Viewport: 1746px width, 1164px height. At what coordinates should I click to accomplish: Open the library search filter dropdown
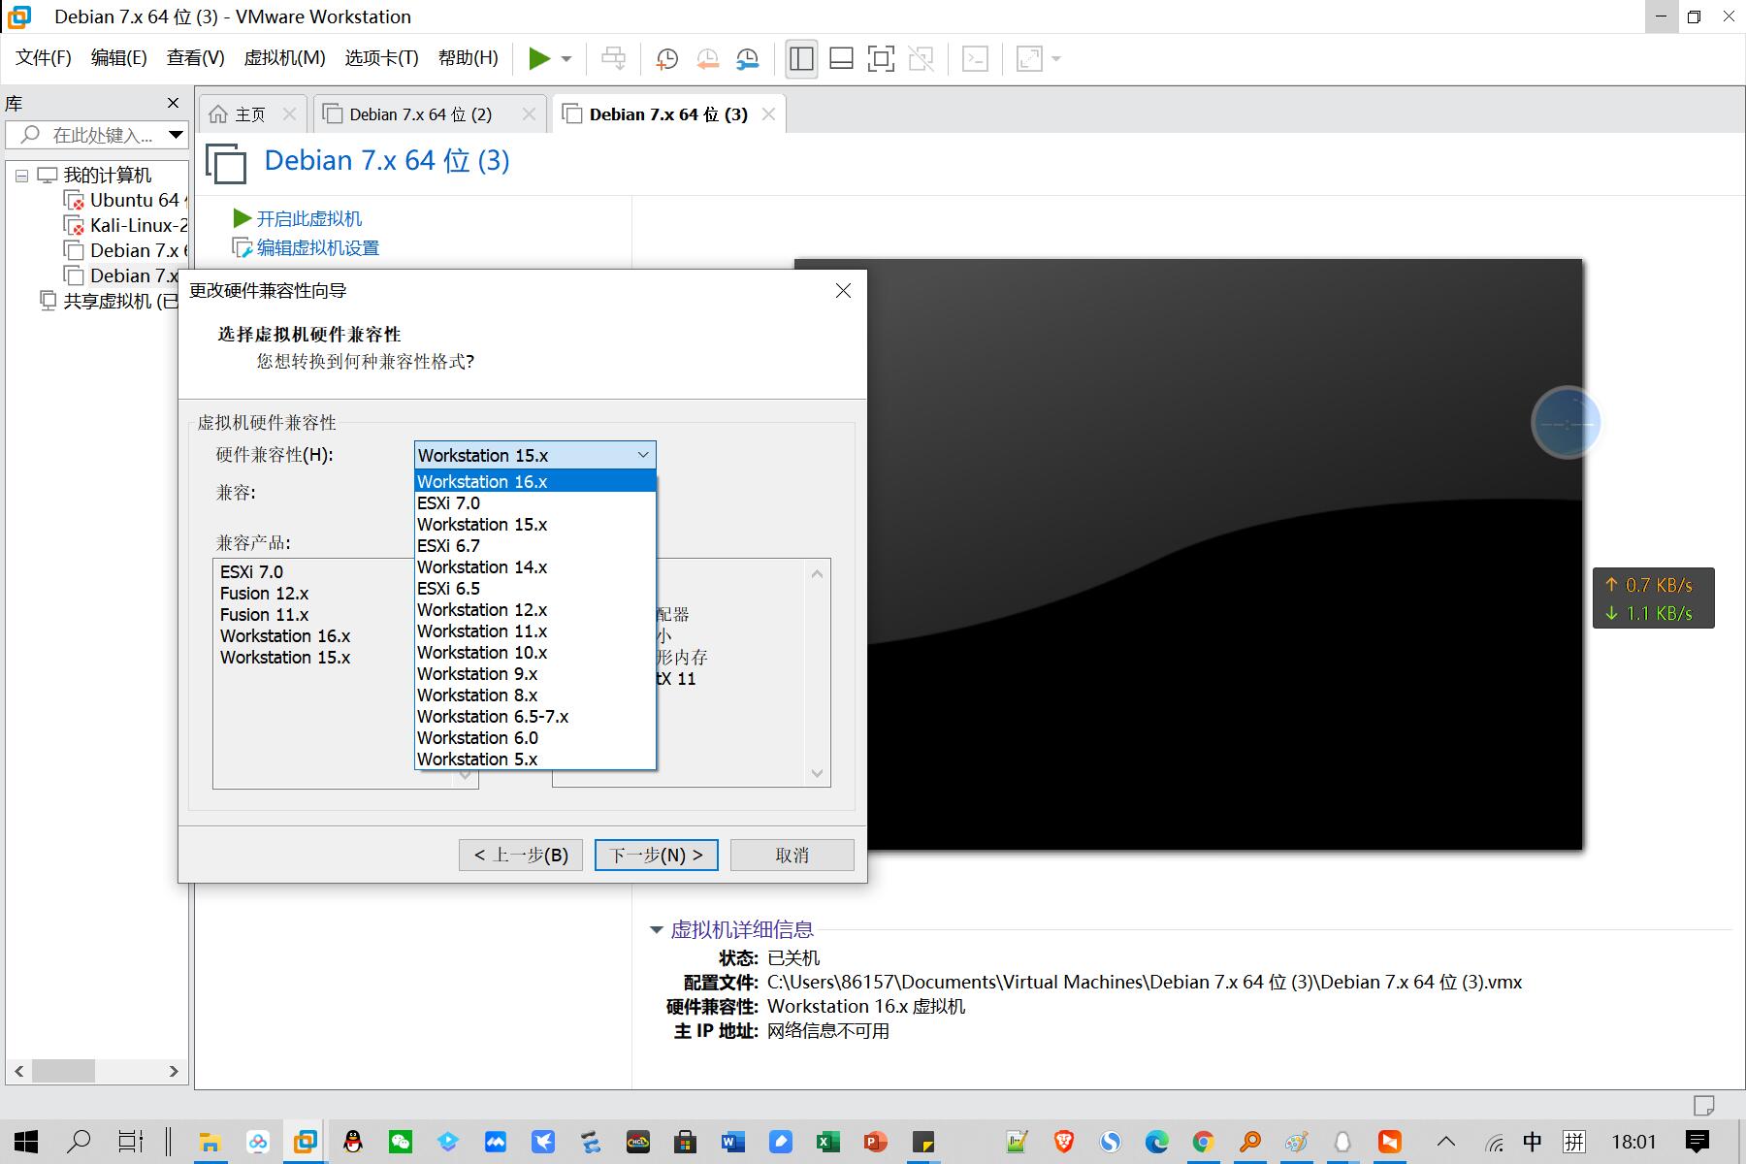click(x=176, y=135)
